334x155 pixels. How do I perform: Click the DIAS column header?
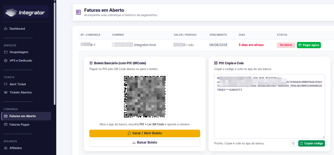242,35
